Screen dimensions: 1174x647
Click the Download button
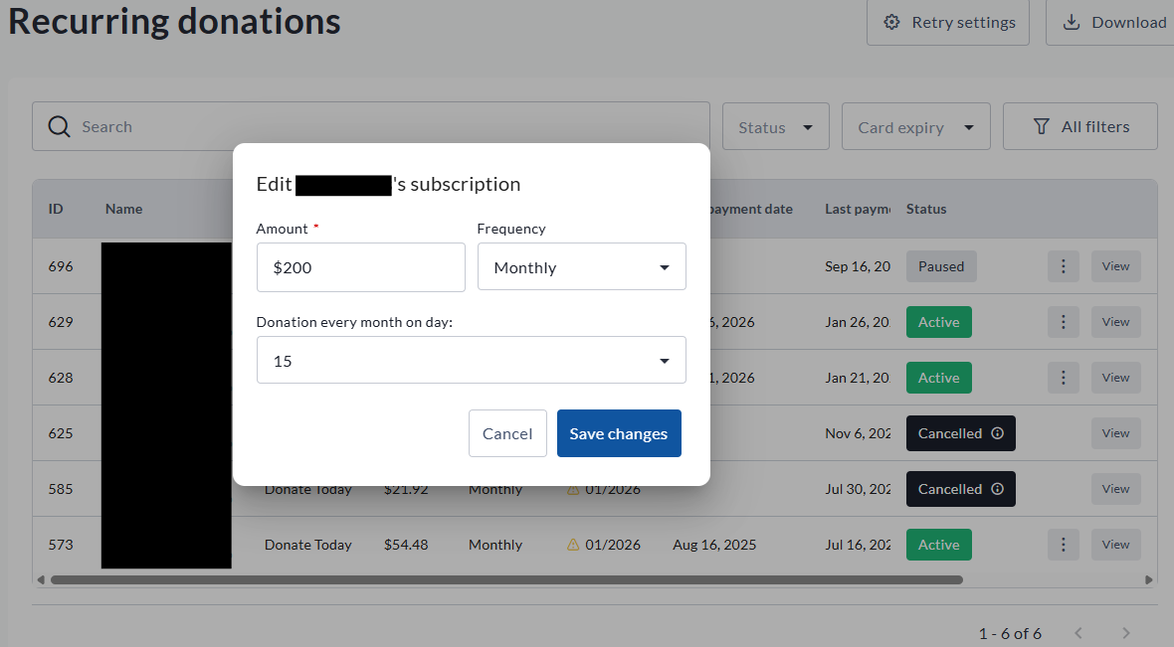pos(1113,23)
